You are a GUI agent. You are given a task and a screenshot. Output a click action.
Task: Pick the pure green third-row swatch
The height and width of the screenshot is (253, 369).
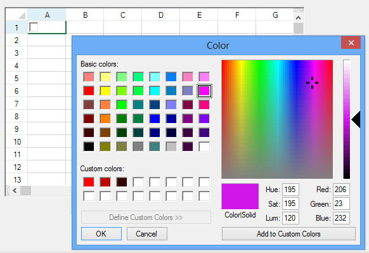(122, 105)
